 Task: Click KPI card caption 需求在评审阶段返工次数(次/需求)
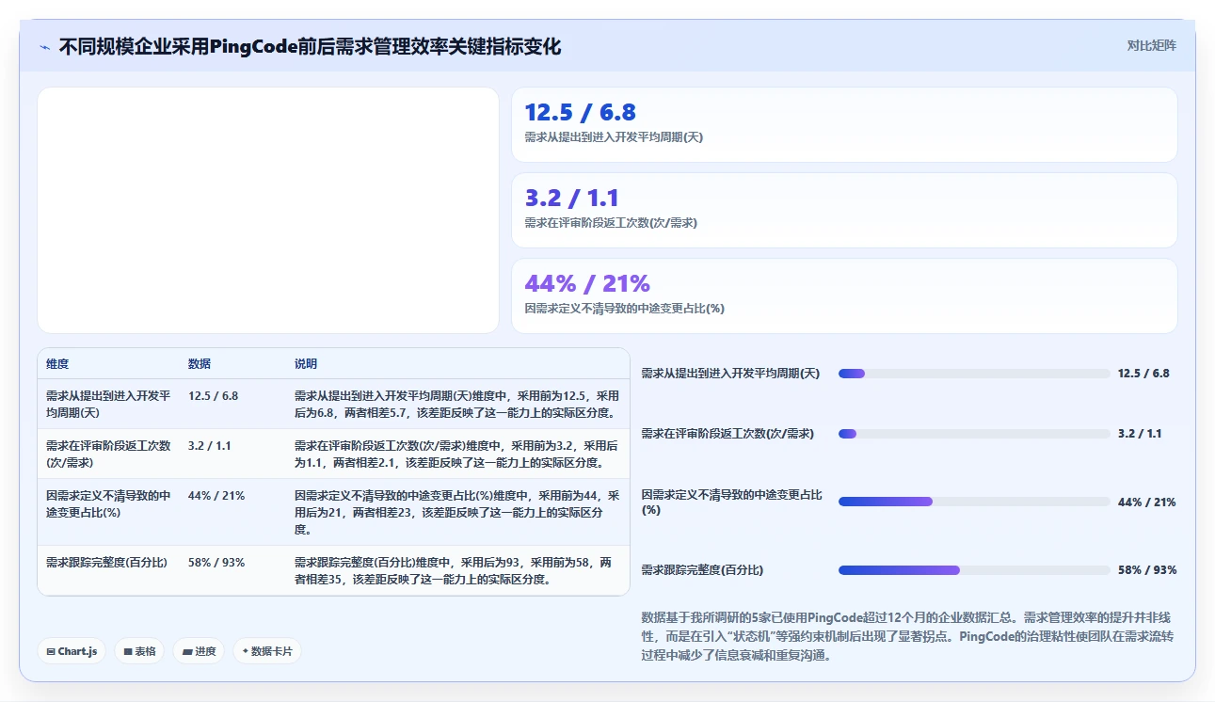611,223
